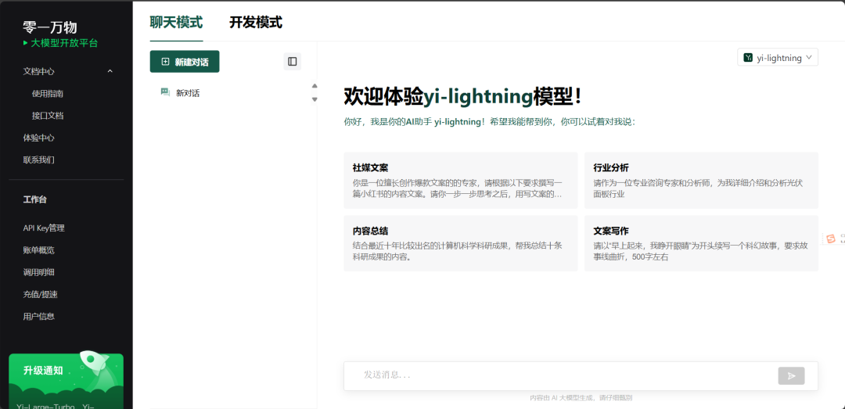Click the 工作台 heading
The height and width of the screenshot is (409, 845).
click(34, 199)
